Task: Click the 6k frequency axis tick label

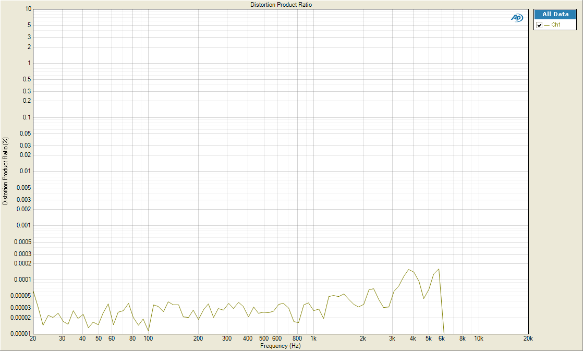Action: point(442,338)
